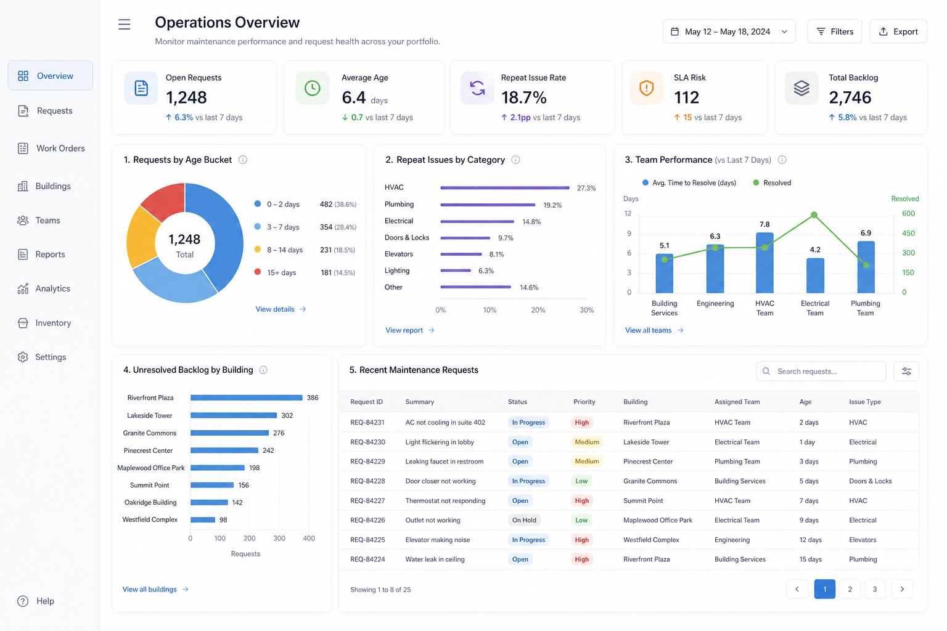Toggle the 8 – 14 days legend entry
Viewport: 947px width, 631px height.
(x=279, y=250)
